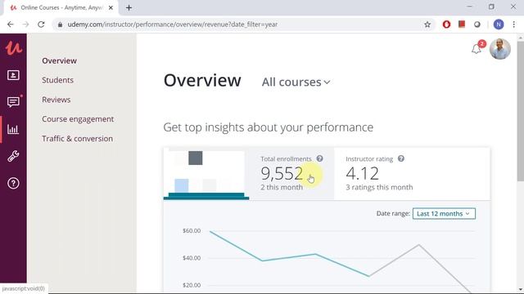Open the instructor profile avatar
This screenshot has width=524, height=294.
500,49
